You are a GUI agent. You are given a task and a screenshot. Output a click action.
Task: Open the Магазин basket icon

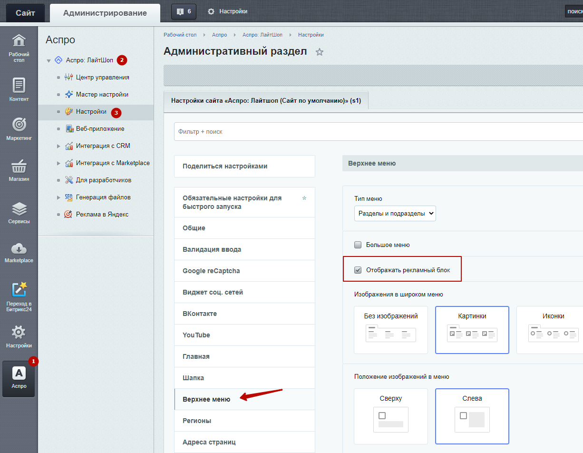point(19,167)
